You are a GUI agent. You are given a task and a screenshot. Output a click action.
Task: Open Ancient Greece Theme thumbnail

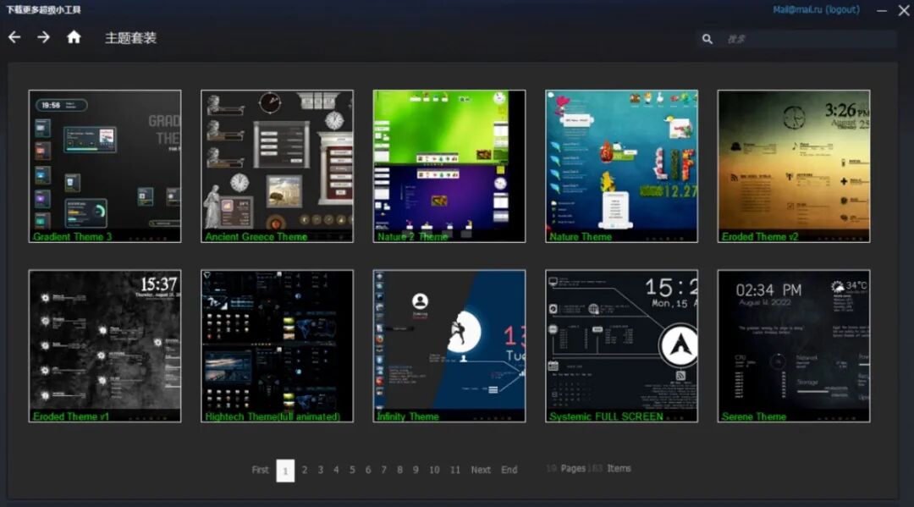pyautogui.click(x=277, y=166)
